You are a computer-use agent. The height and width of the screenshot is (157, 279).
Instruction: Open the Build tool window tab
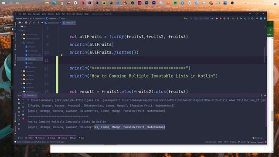pyautogui.click(x=73, y=138)
